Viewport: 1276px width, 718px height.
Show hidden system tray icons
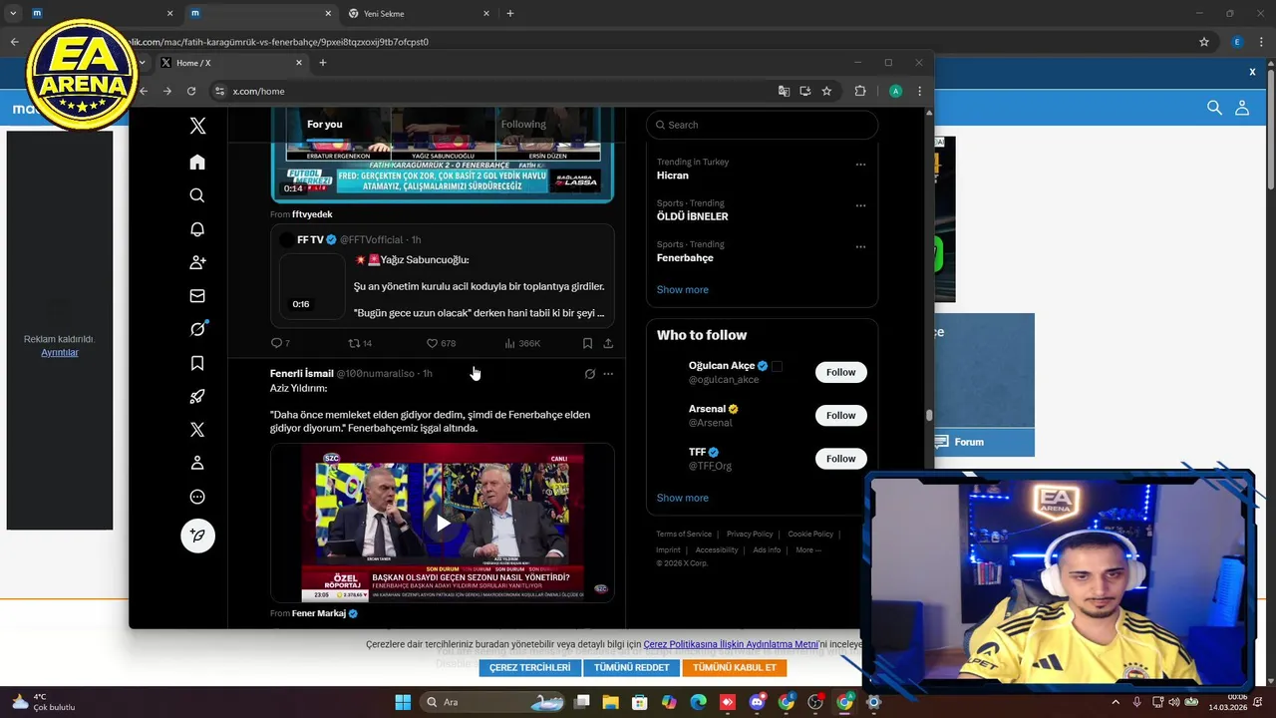click(x=1116, y=702)
